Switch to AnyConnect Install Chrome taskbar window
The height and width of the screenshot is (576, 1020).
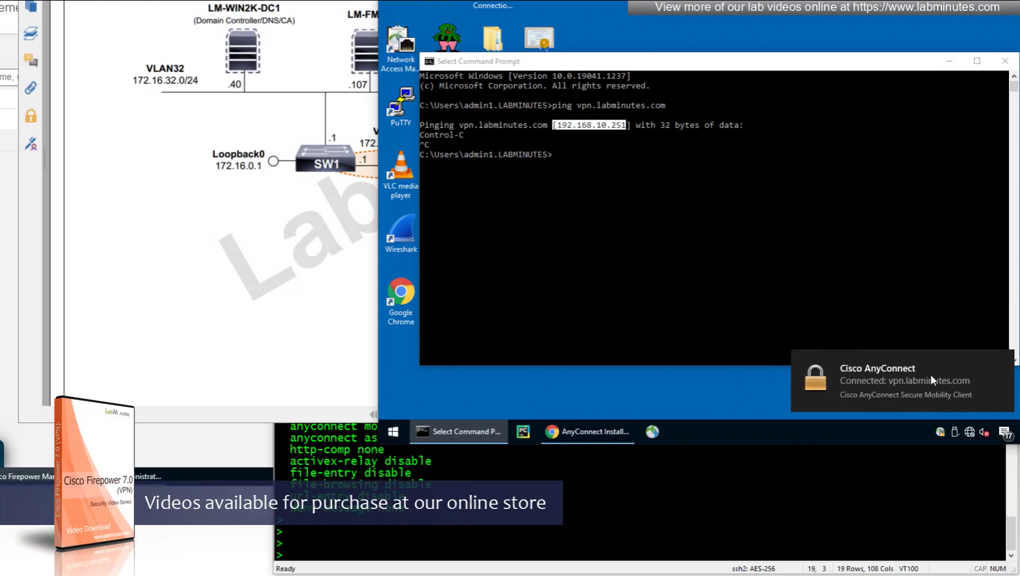click(588, 432)
